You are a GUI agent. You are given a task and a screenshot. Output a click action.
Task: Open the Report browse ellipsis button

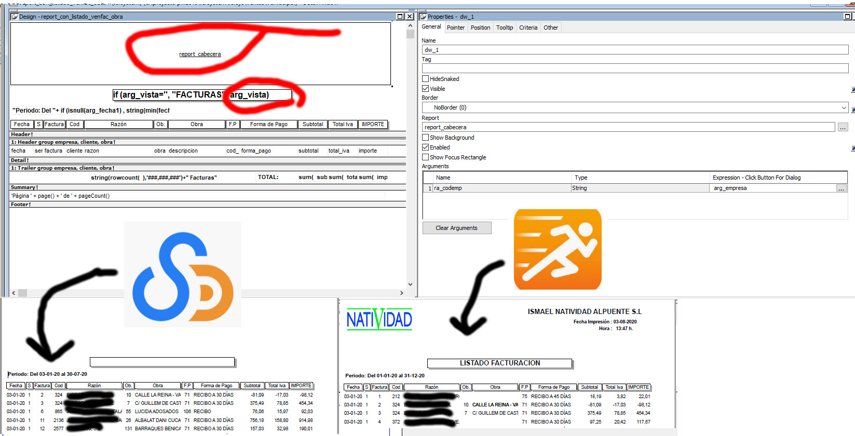(842, 127)
